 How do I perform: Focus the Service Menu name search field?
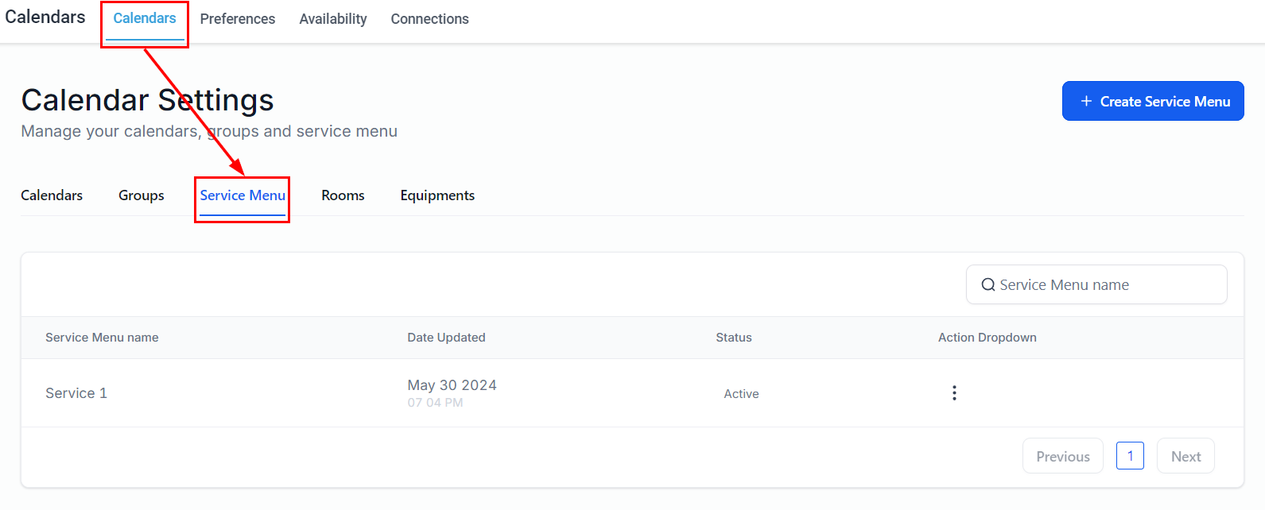click(1105, 285)
